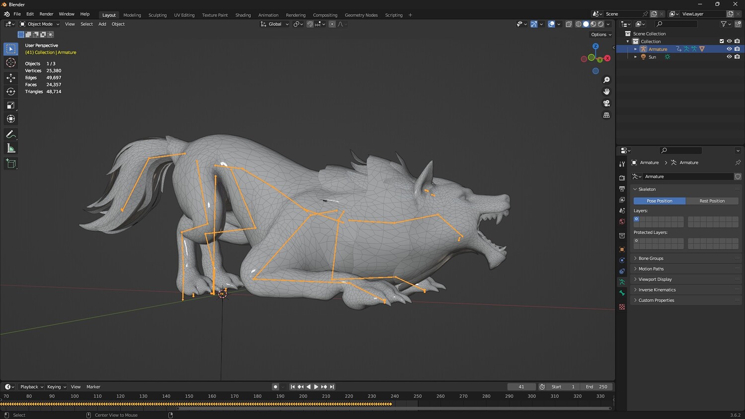Open the Global transform orientation dropdown

pyautogui.click(x=275, y=24)
